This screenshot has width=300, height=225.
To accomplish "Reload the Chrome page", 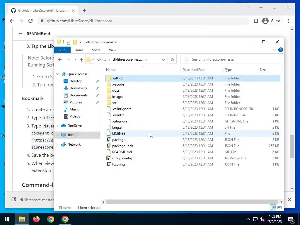I will [30, 21].
